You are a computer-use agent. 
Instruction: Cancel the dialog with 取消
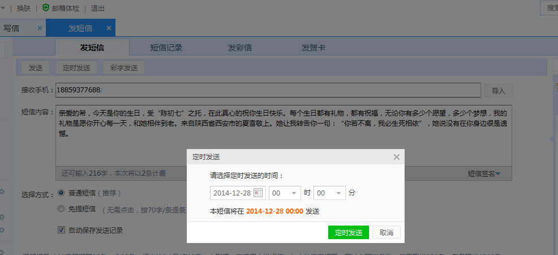pos(387,232)
